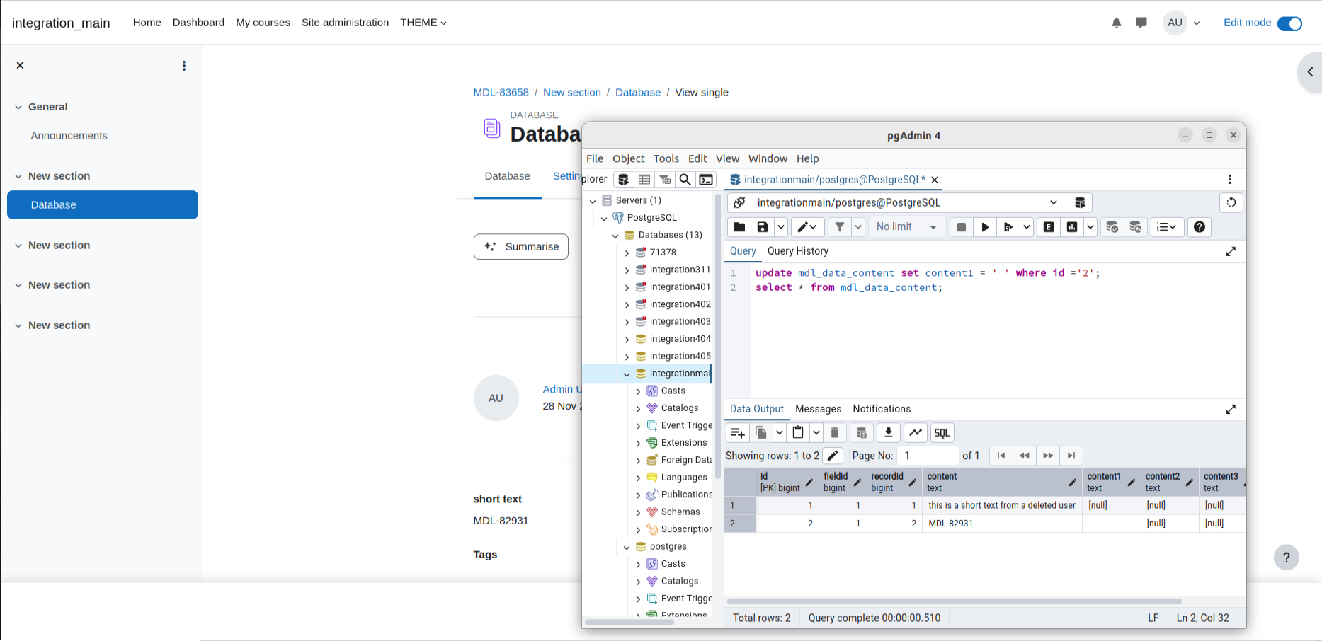Switch to Query History tab

pos(797,251)
